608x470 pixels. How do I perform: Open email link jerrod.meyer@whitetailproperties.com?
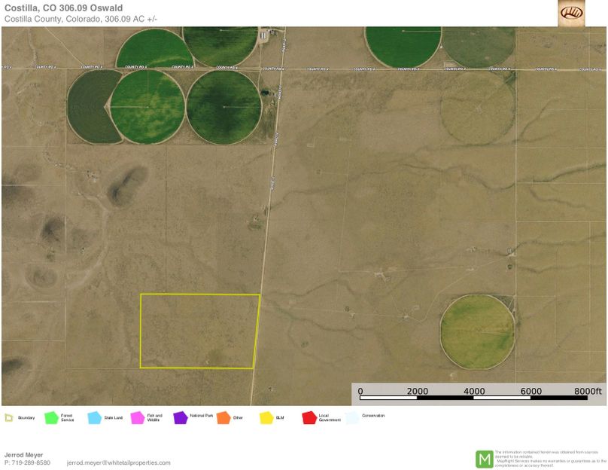117,464
